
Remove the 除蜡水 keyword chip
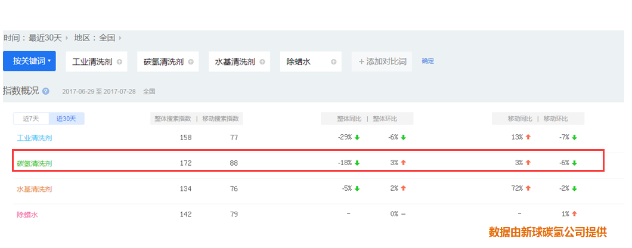point(333,61)
